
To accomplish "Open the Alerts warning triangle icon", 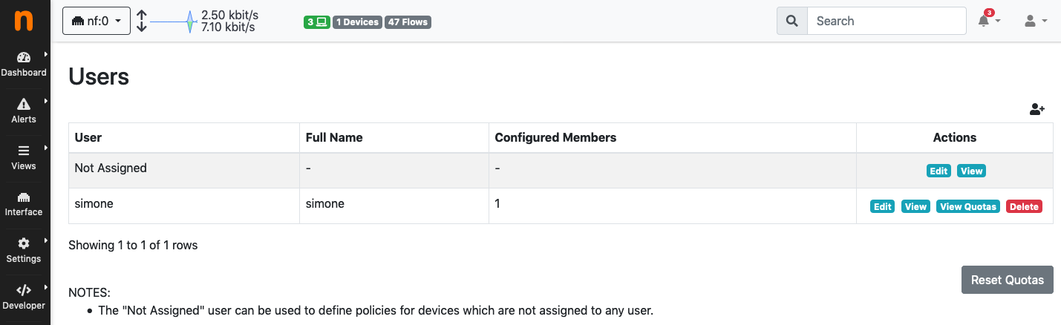I will click(24, 104).
